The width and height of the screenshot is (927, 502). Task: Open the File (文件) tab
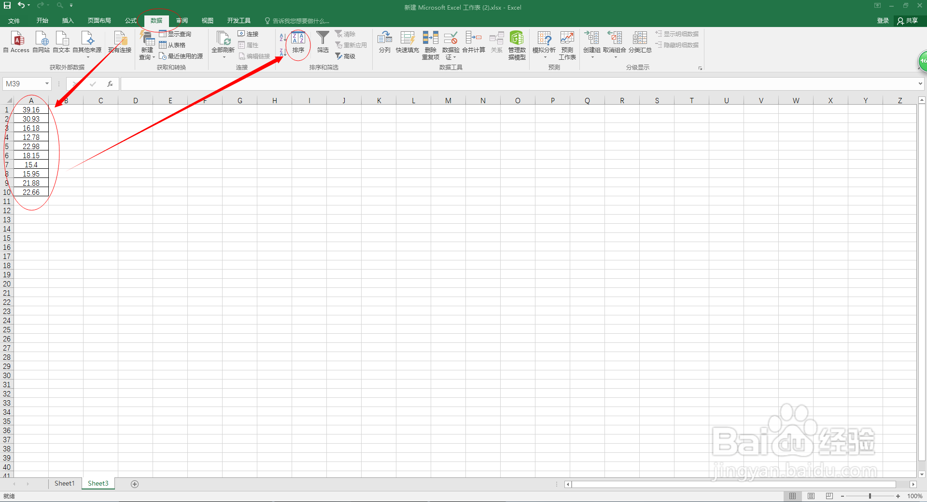coord(14,21)
